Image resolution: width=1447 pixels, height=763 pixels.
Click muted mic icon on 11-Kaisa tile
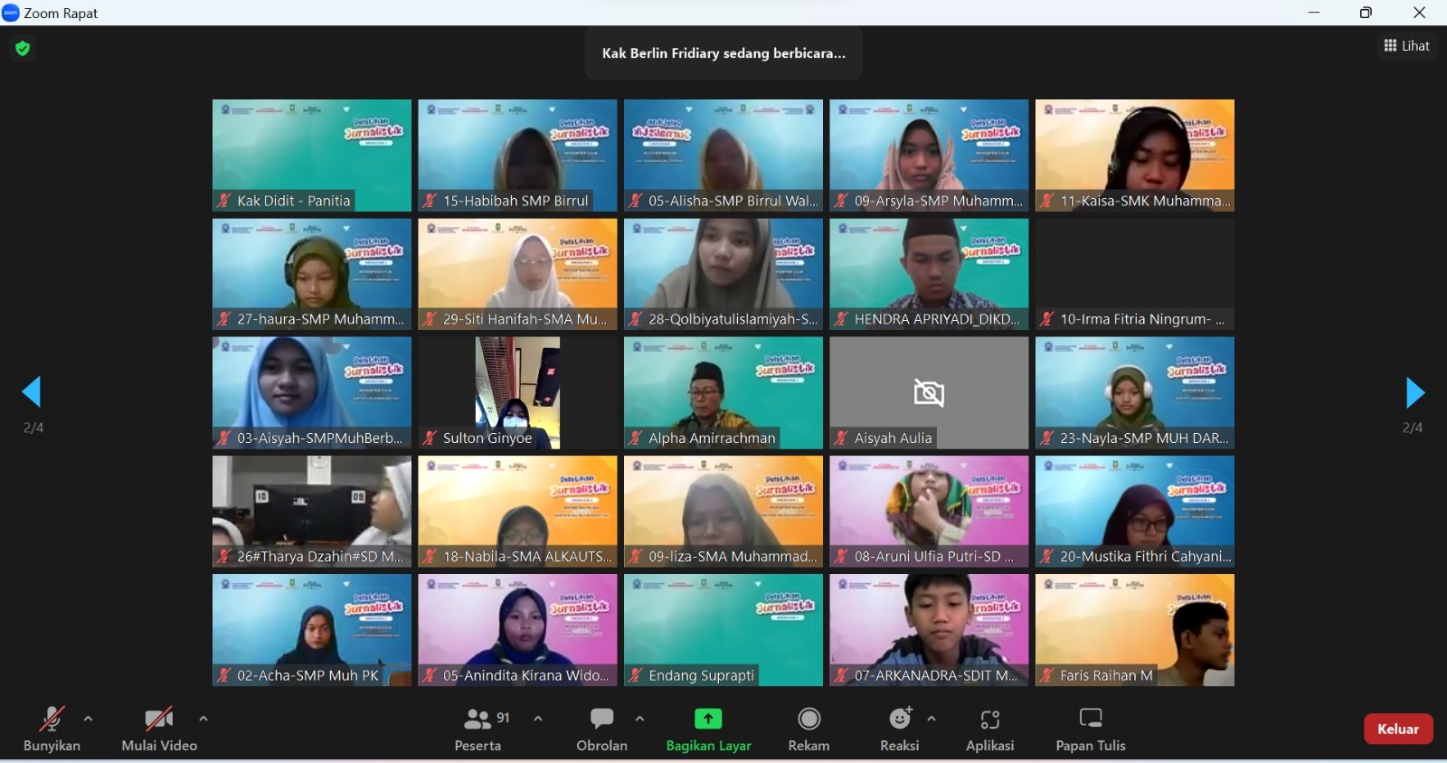[x=1047, y=201]
